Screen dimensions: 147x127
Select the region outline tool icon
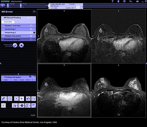[16, 99]
